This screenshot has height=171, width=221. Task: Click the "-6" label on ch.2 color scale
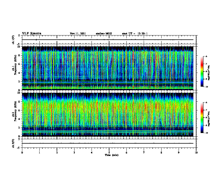[x=206, y=103]
